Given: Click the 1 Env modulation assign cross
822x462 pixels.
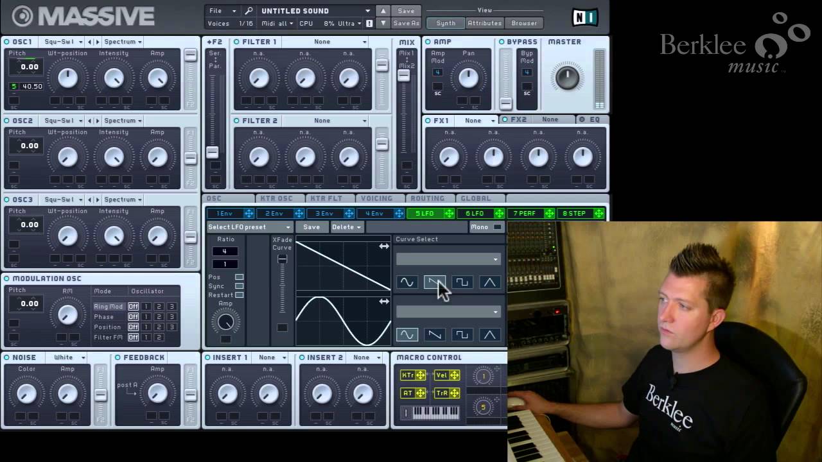Looking at the screenshot, I should click(x=249, y=214).
